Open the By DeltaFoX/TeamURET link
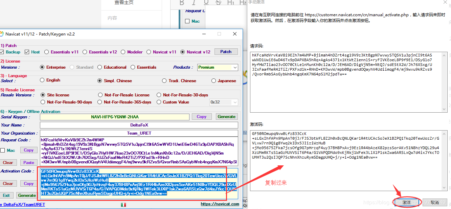The height and width of the screenshot is (209, 451). [22, 204]
